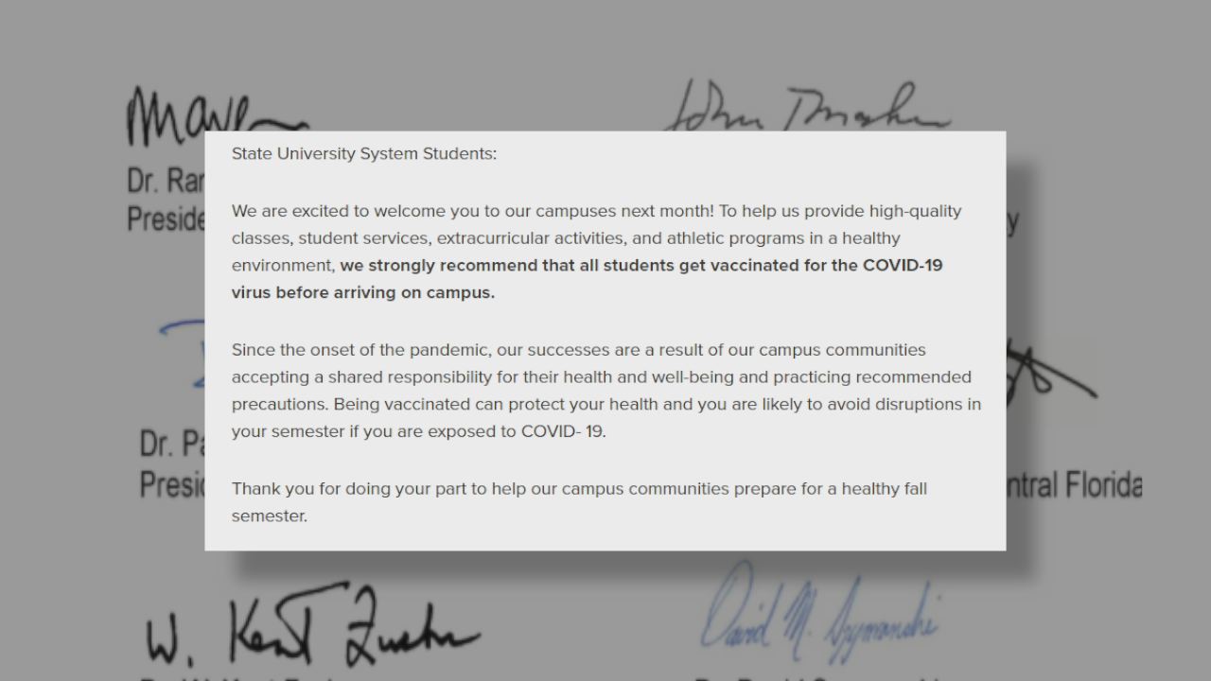Click the 'State University System Students:' greeting line
The width and height of the screenshot is (1211, 681).
click(x=363, y=154)
